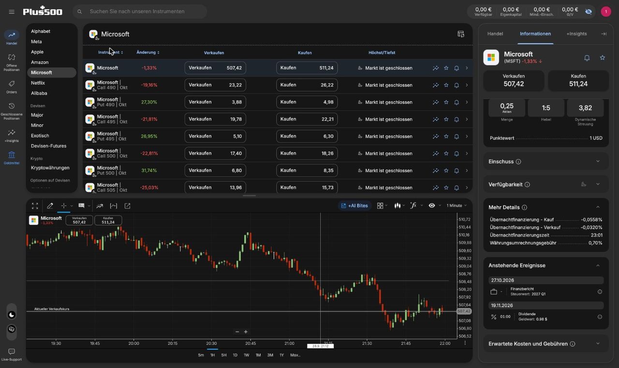This screenshot has height=368, width=619.
Task: Collapse the right info panel arrow
Action: click(x=604, y=34)
